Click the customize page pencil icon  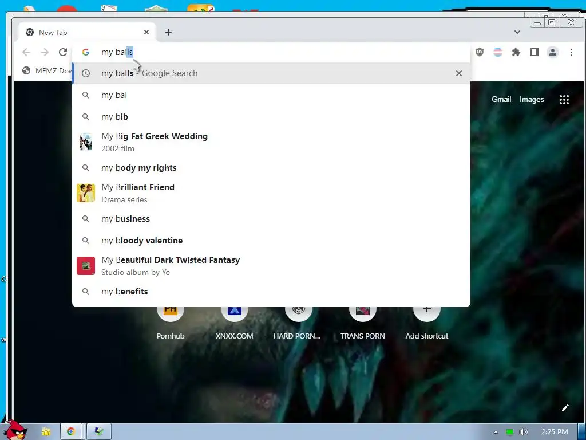(565, 408)
